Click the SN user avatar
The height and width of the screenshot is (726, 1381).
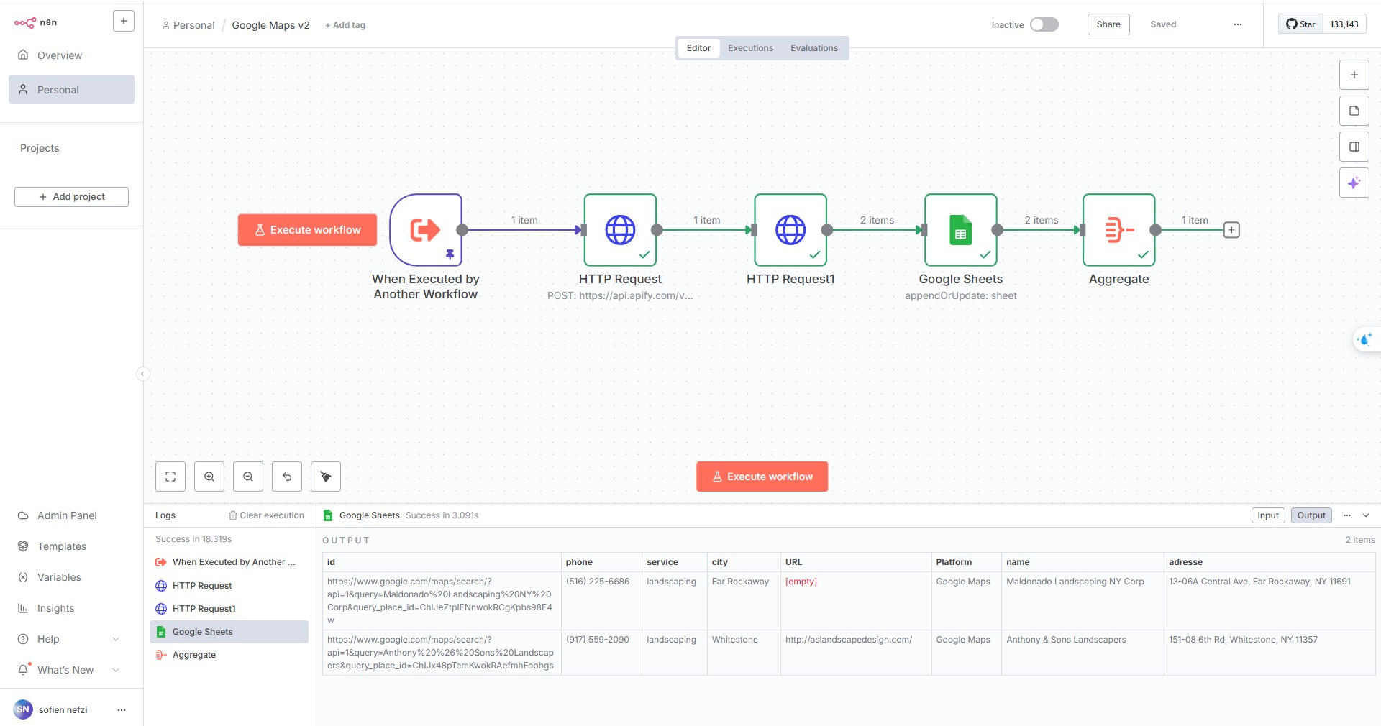tap(23, 709)
